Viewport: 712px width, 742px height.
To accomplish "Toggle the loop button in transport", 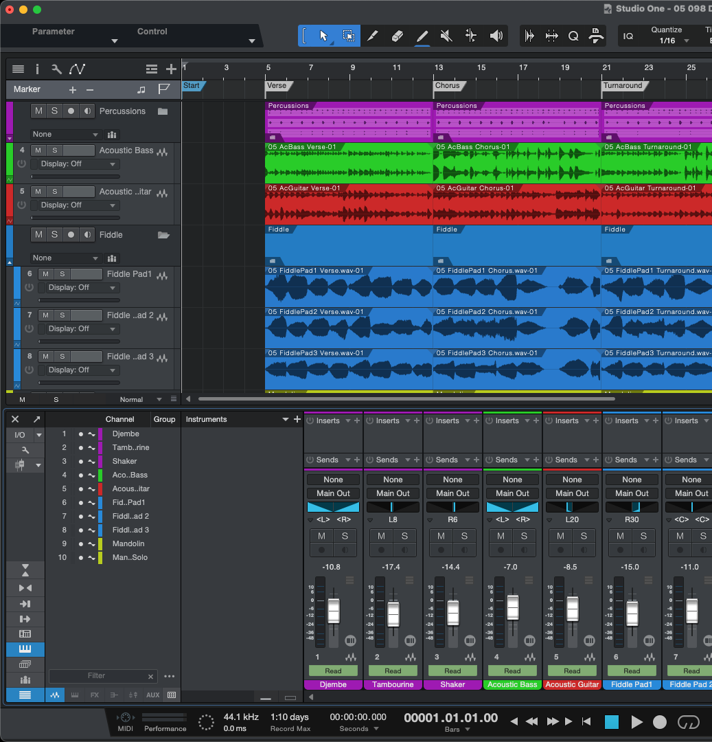I will pos(688,721).
